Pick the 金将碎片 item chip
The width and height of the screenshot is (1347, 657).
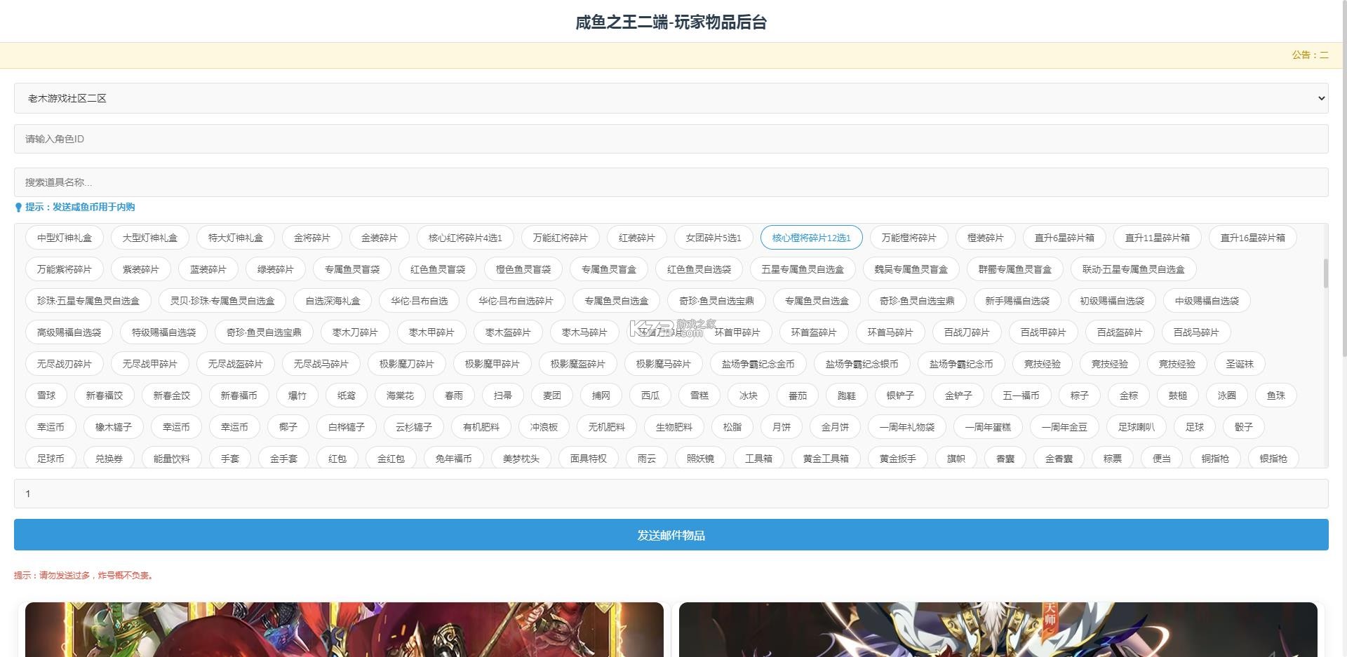pos(312,238)
